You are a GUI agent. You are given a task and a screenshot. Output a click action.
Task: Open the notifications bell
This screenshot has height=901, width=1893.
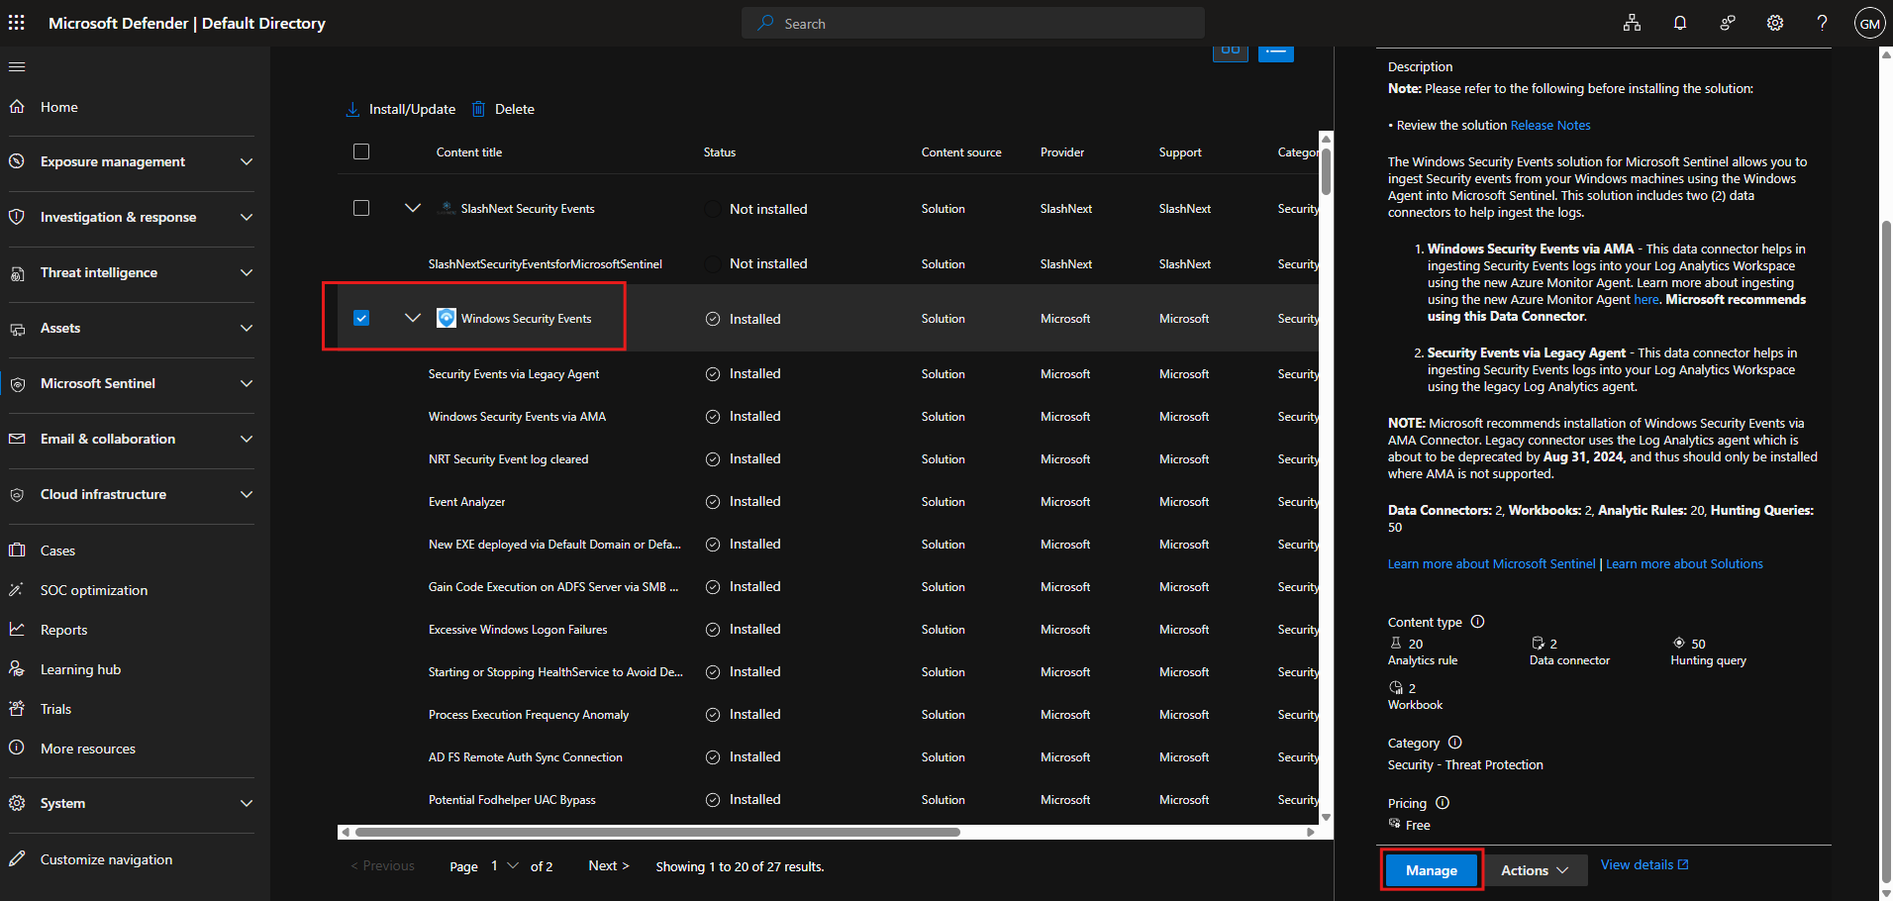click(x=1680, y=23)
